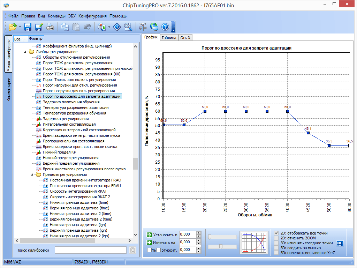Click the 'Поиск калибровки' search field
The height and width of the screenshot is (268, 357).
[90, 250]
